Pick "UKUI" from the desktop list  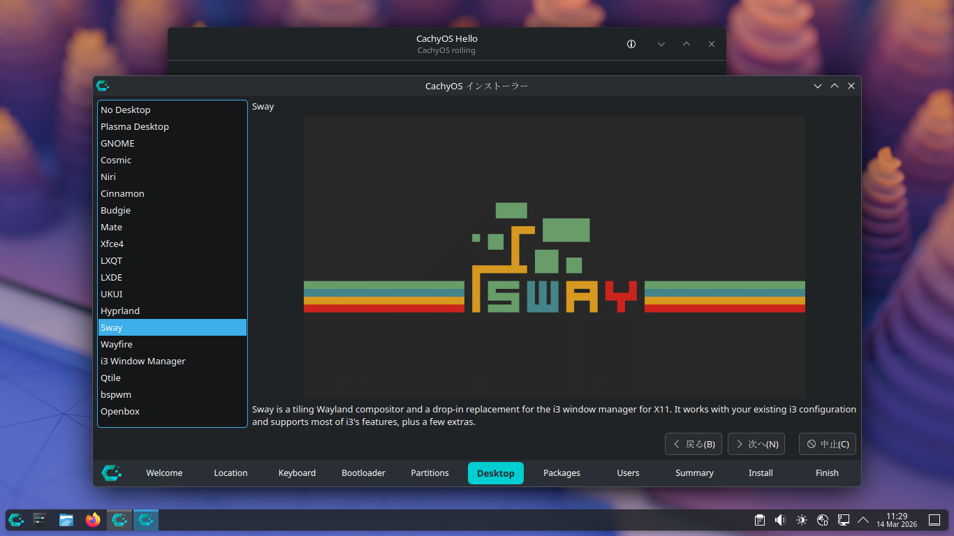coord(173,294)
